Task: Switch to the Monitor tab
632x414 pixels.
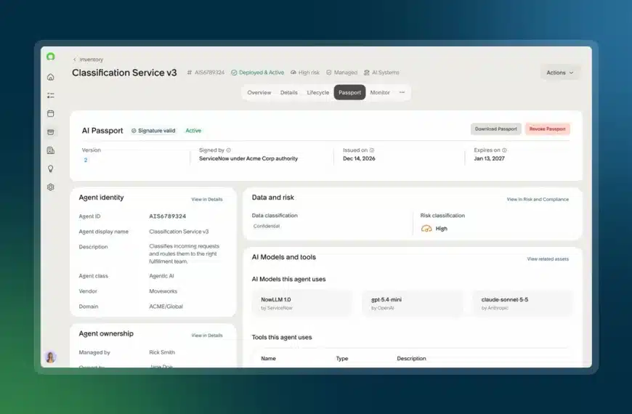Action: click(x=380, y=92)
